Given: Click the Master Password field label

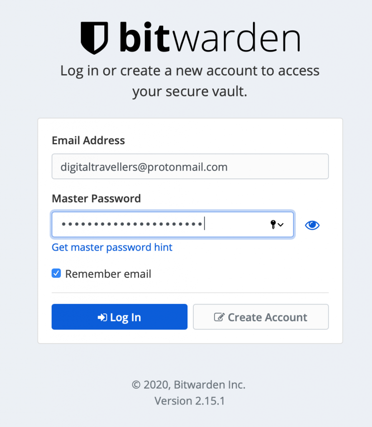Looking at the screenshot, I should click(96, 198).
